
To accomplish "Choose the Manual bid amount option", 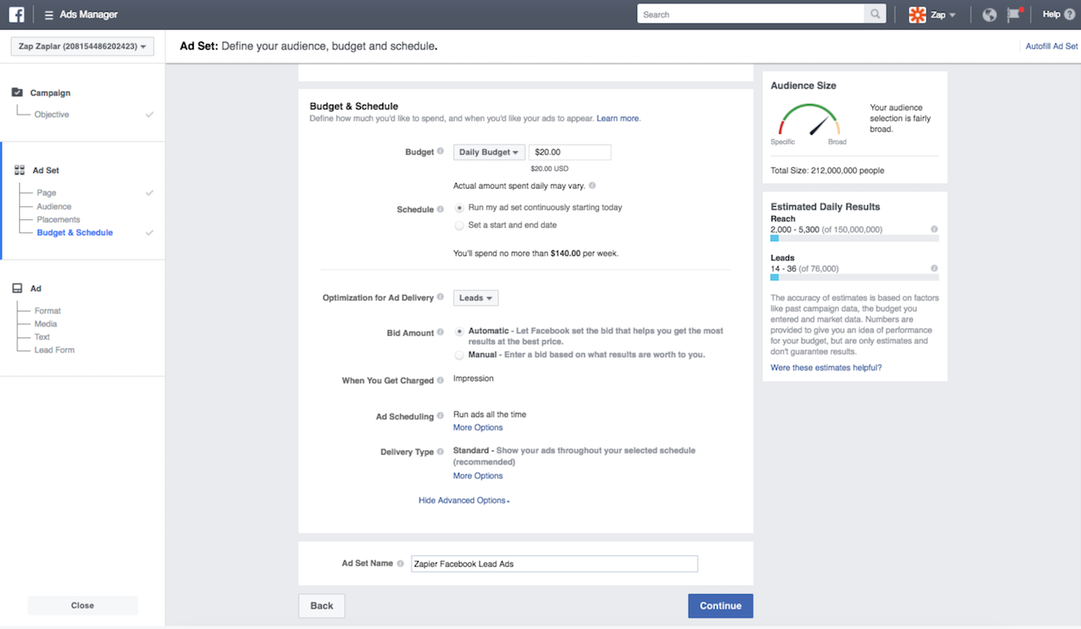I will coord(459,355).
